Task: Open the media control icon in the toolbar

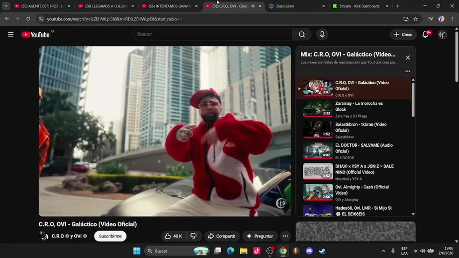Action: tap(430, 19)
